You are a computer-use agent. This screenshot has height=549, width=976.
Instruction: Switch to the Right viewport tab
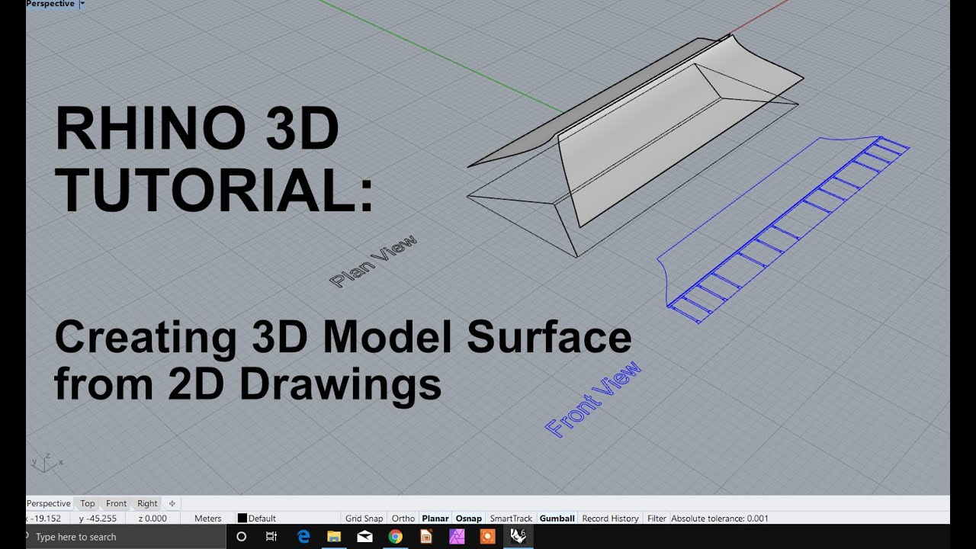(x=147, y=503)
